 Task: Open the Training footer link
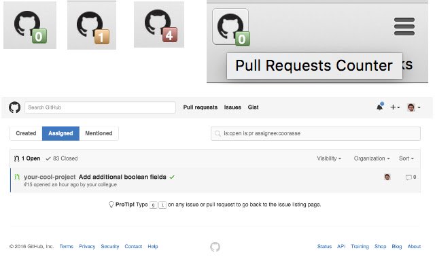(360, 246)
